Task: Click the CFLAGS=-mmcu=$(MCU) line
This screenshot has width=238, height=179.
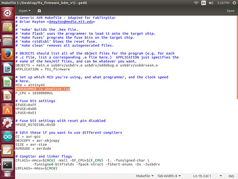Action: pyautogui.click(x=83, y=161)
